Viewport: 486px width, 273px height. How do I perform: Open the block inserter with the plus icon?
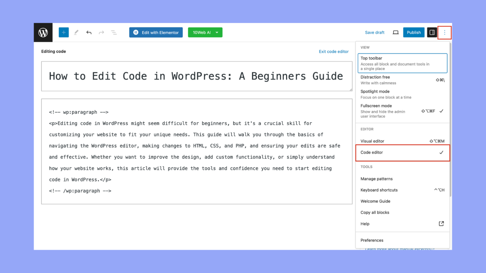coord(63,32)
